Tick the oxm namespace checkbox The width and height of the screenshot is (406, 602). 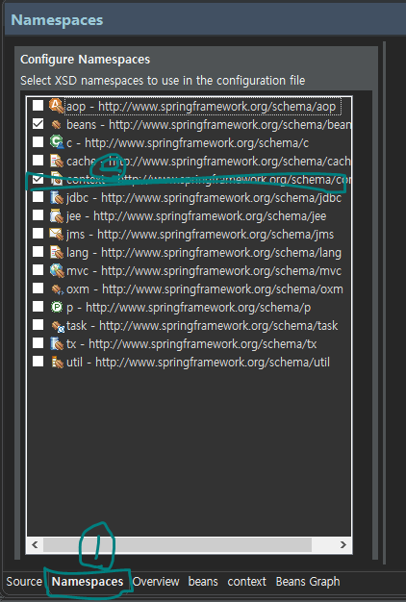38,288
